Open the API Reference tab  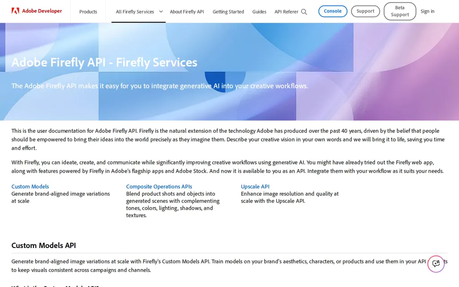click(286, 12)
